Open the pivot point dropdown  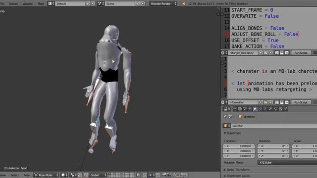coord(73,175)
